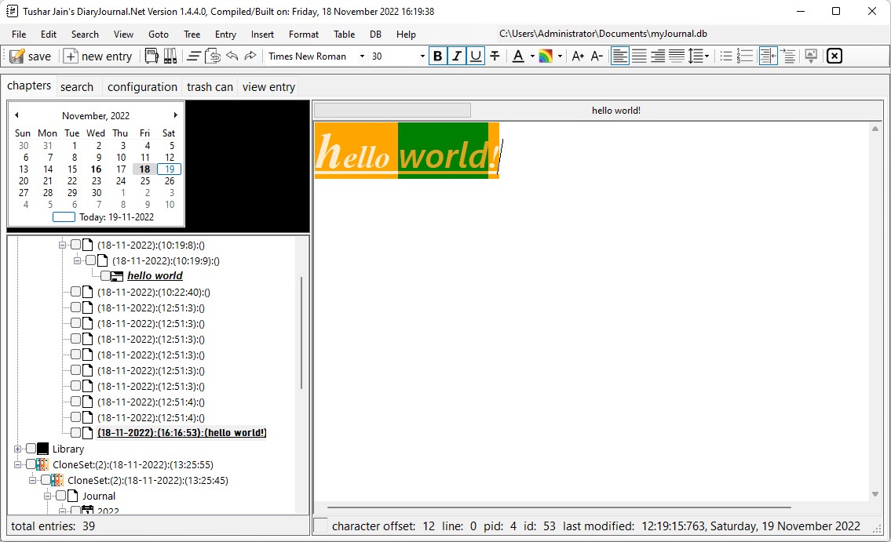The width and height of the screenshot is (891, 542).
Task: Click the insert image icon
Action: (x=811, y=56)
